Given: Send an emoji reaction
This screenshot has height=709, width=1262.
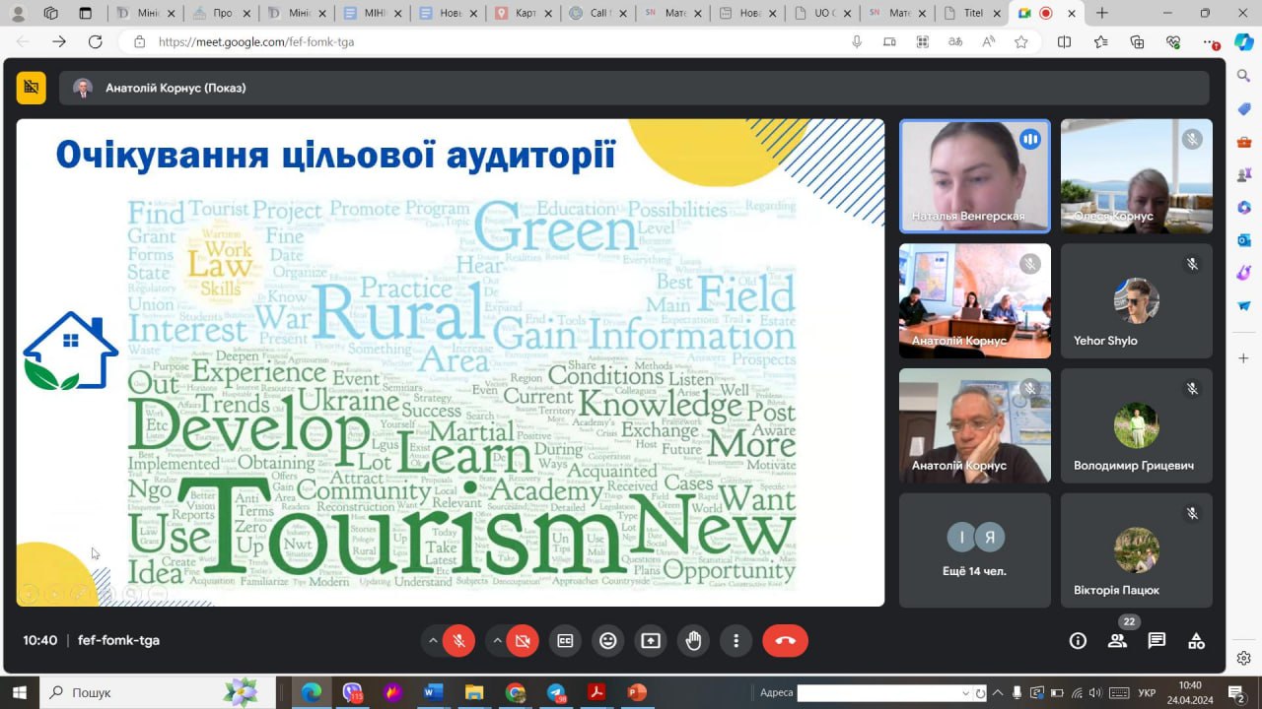Looking at the screenshot, I should (608, 641).
